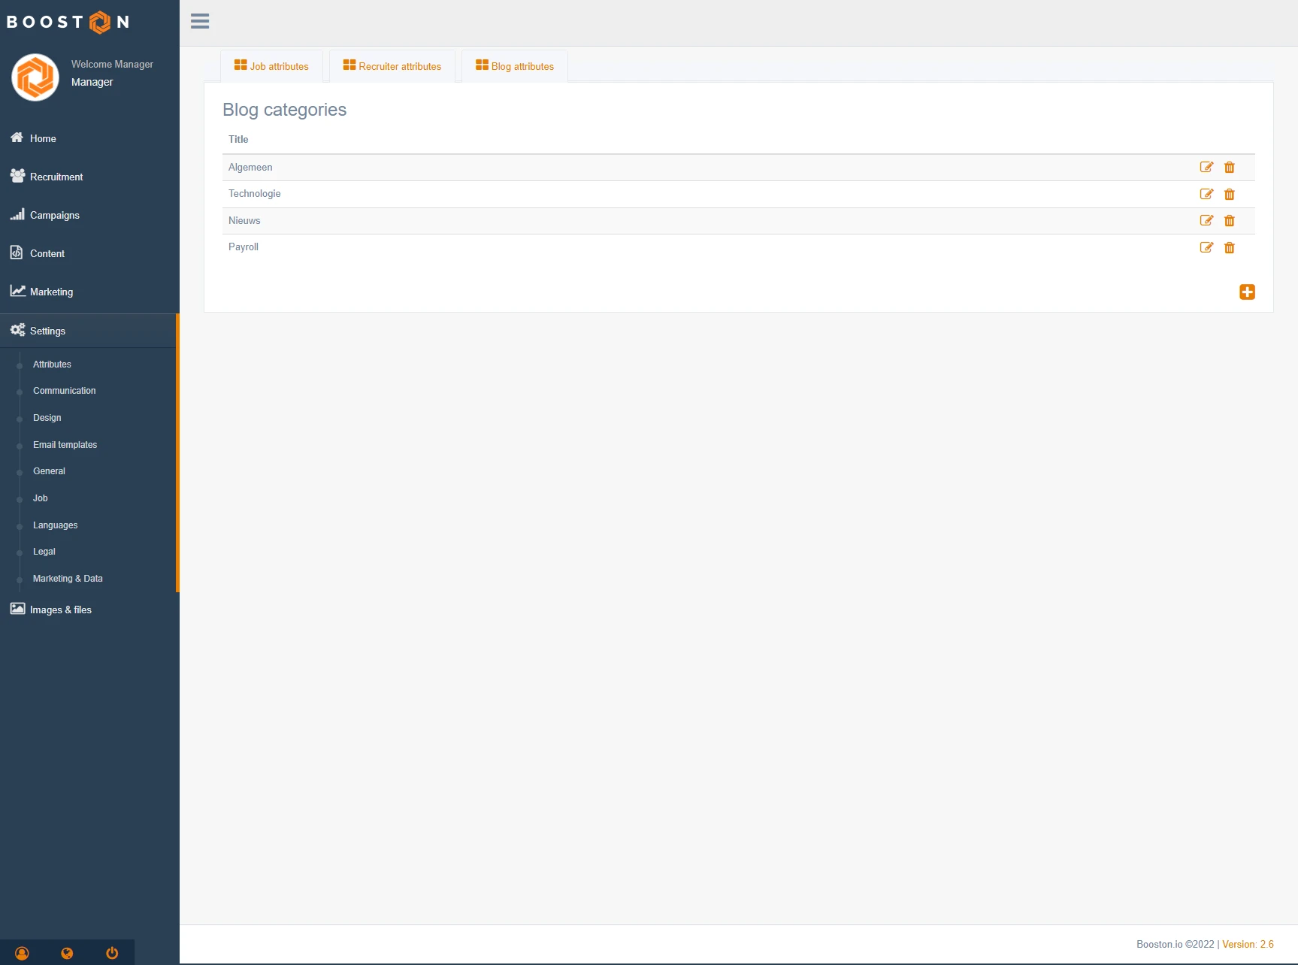
Task: Switch to Recruiter attributes tab
Action: pos(392,66)
